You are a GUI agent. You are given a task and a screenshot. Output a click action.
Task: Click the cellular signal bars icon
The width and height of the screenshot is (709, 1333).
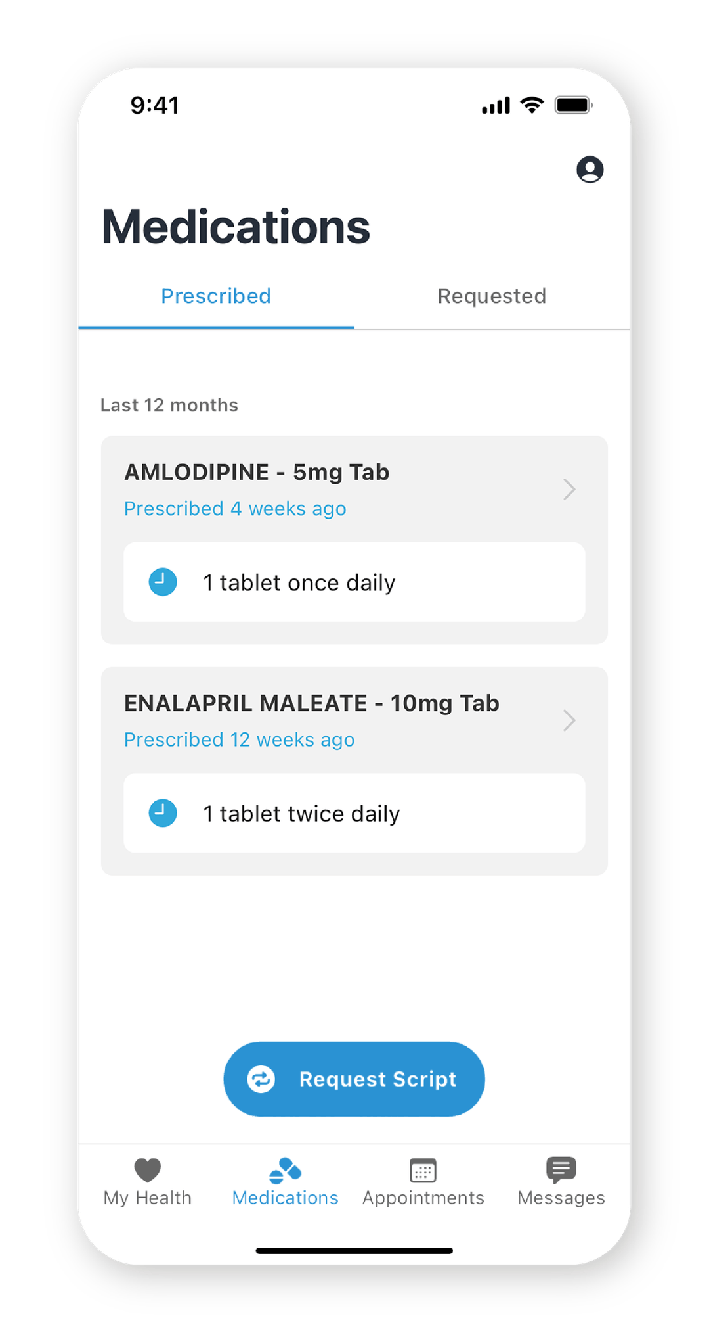pos(494,105)
